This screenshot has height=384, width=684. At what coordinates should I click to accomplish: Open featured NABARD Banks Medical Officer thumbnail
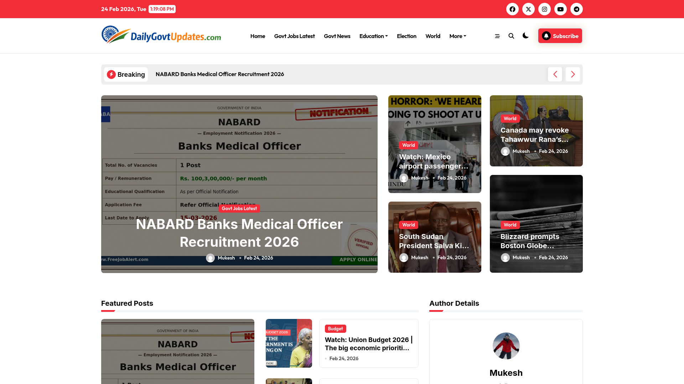178,351
